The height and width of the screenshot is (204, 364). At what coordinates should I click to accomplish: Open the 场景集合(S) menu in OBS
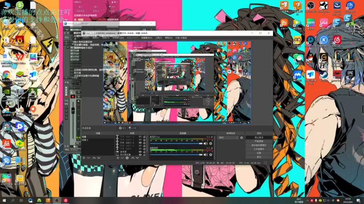[x=147, y=38]
